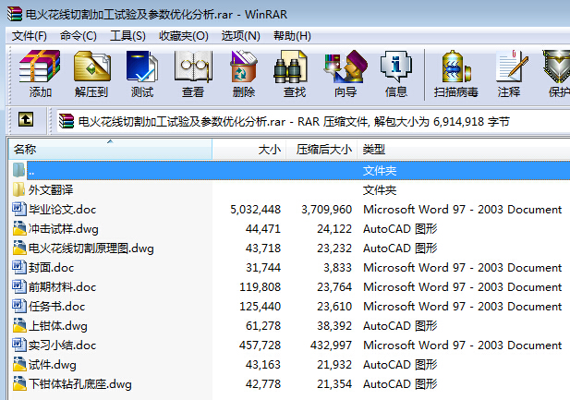Click the 删除 (Delete) toolbar icon
Screen dimensions: 570x400
[244, 67]
